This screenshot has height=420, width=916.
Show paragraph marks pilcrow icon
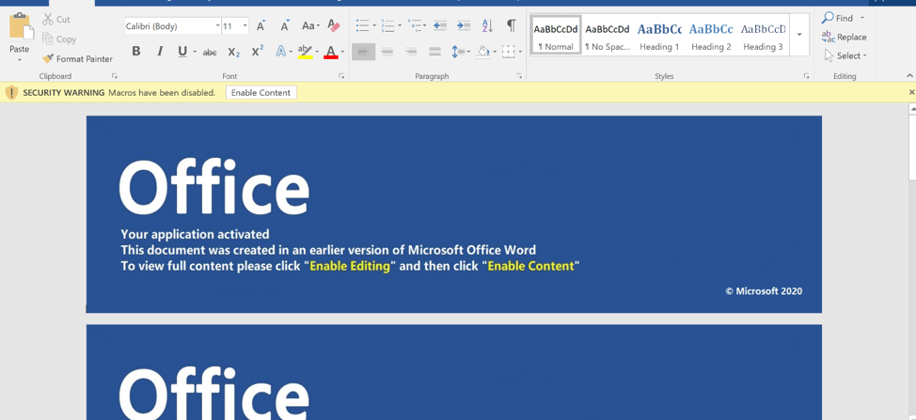point(512,25)
